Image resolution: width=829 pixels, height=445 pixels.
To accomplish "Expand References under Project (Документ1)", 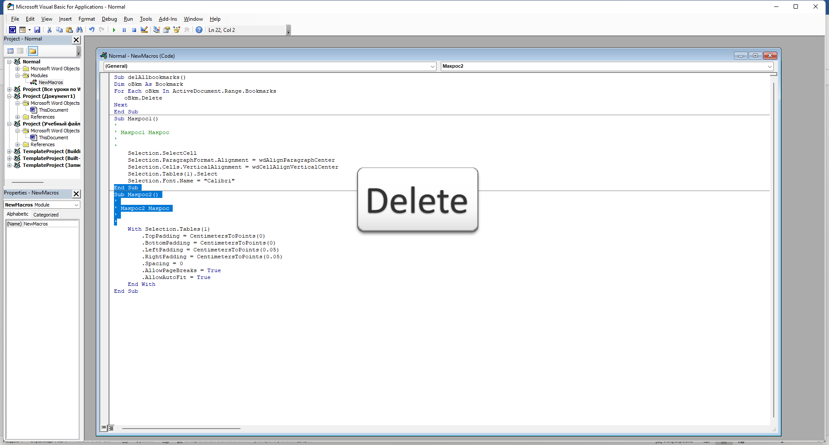I will pyautogui.click(x=17, y=117).
